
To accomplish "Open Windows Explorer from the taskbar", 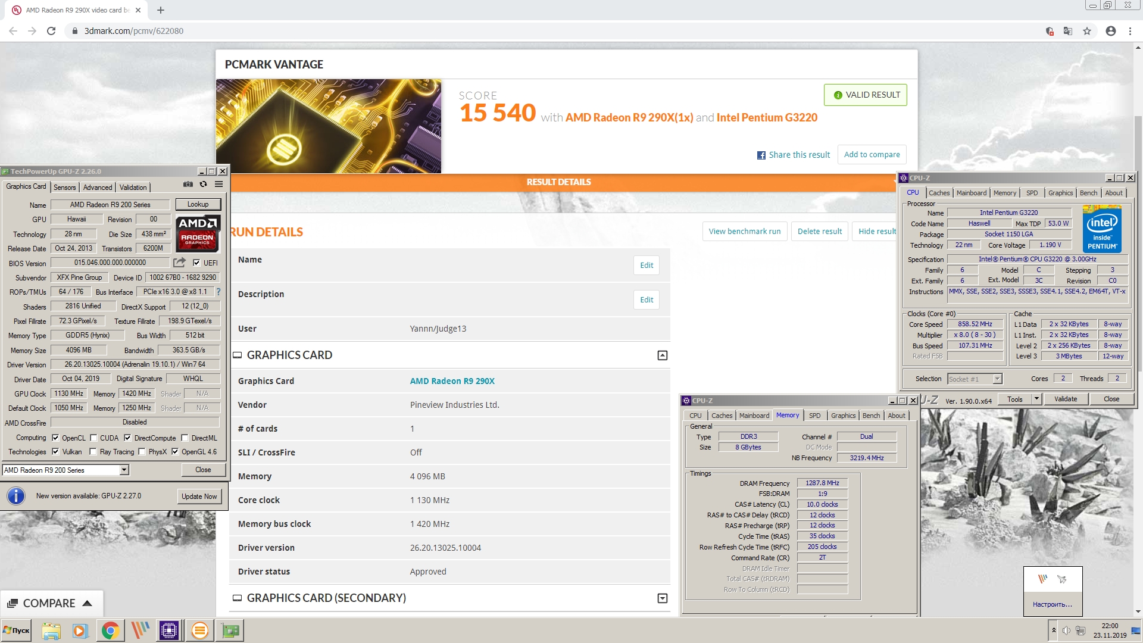I will [x=51, y=630].
